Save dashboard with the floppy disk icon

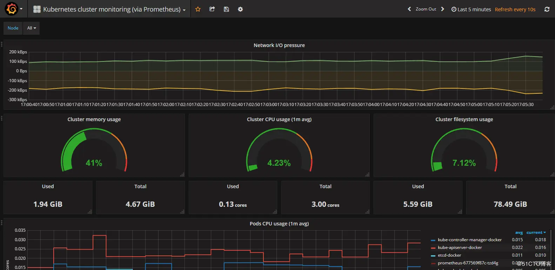click(226, 9)
